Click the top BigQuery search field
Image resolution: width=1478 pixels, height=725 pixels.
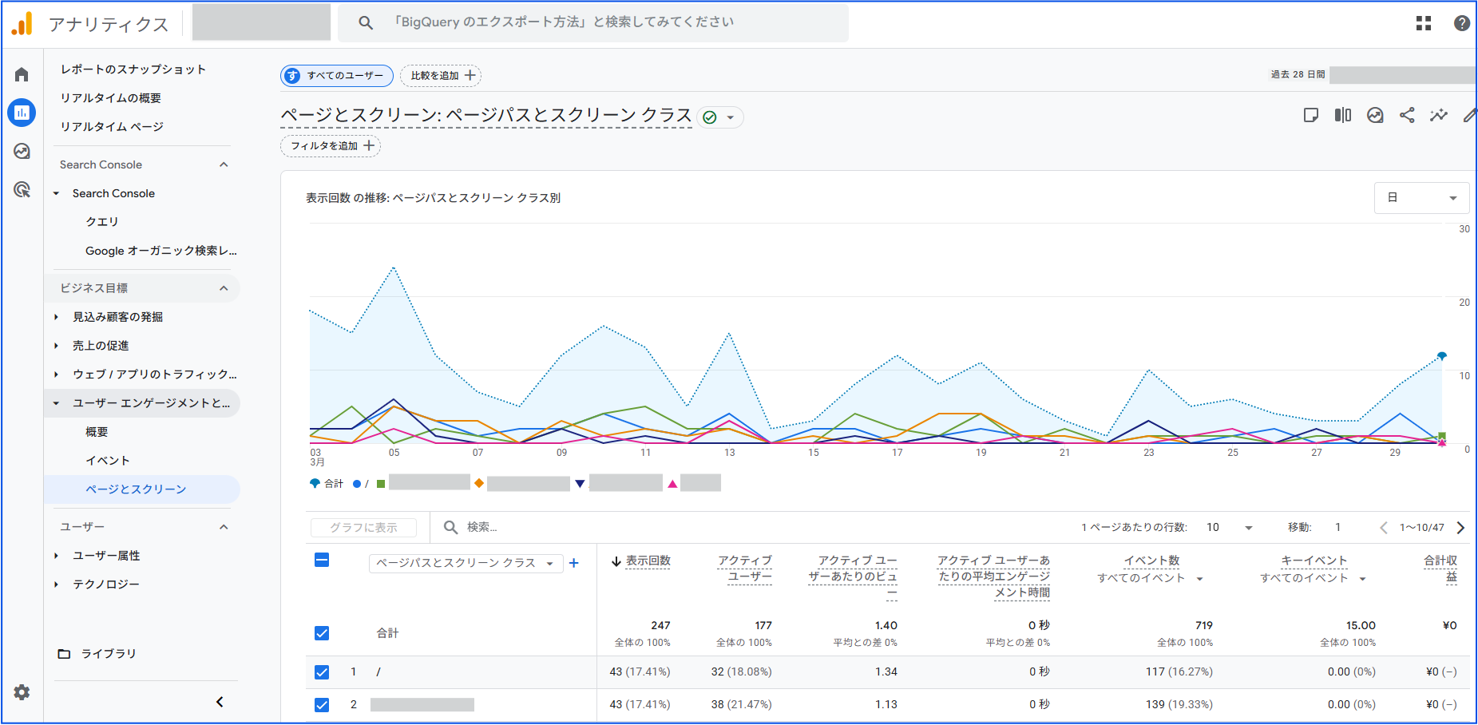point(593,22)
